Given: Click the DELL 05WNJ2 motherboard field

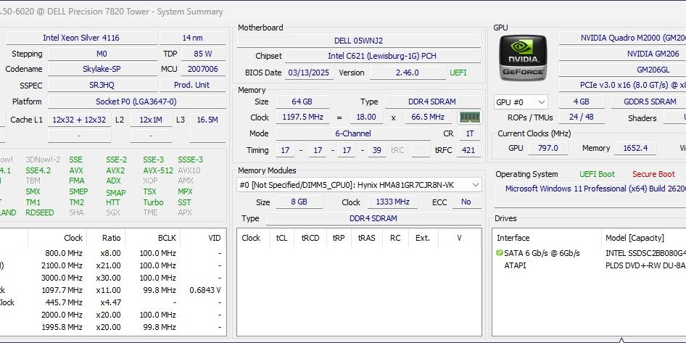Looking at the screenshot, I should click(x=358, y=41).
